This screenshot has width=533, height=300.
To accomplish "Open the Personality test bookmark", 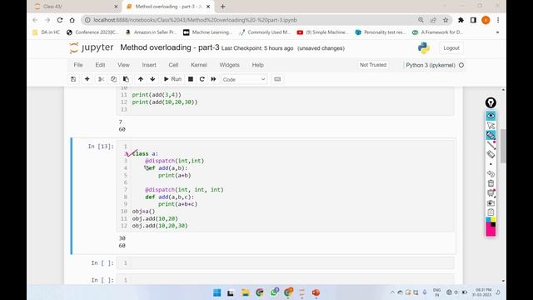I will [x=380, y=32].
